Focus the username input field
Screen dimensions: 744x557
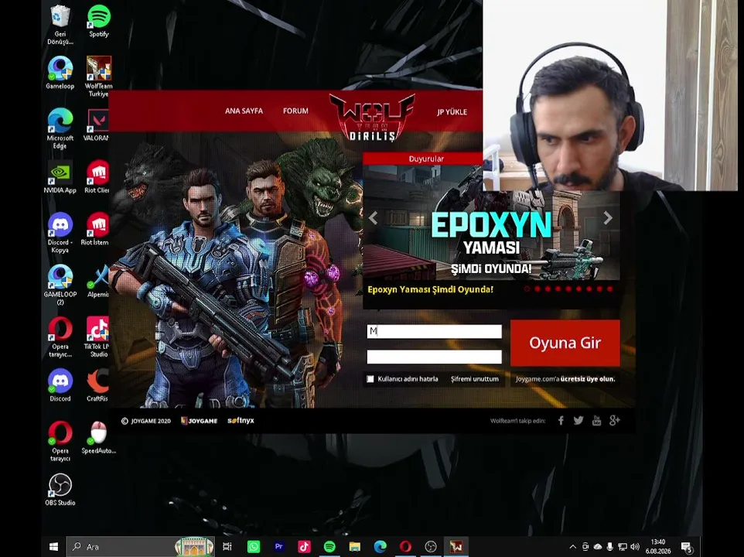434,331
